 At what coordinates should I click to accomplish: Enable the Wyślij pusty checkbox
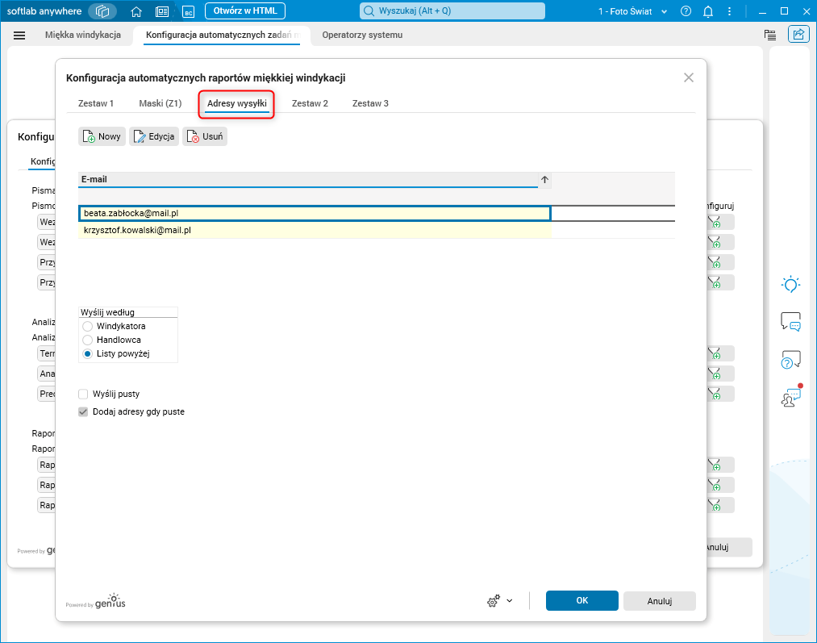(83, 394)
